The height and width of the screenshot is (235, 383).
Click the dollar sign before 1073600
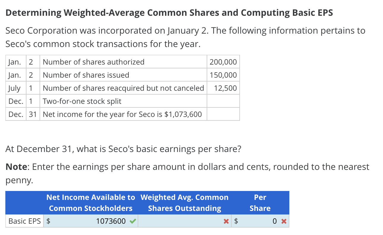48,221
